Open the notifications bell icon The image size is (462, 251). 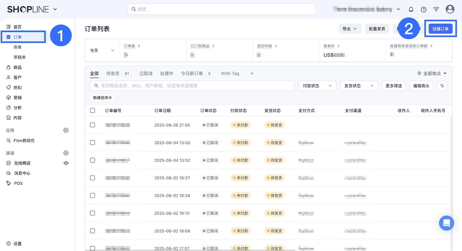(x=411, y=9)
